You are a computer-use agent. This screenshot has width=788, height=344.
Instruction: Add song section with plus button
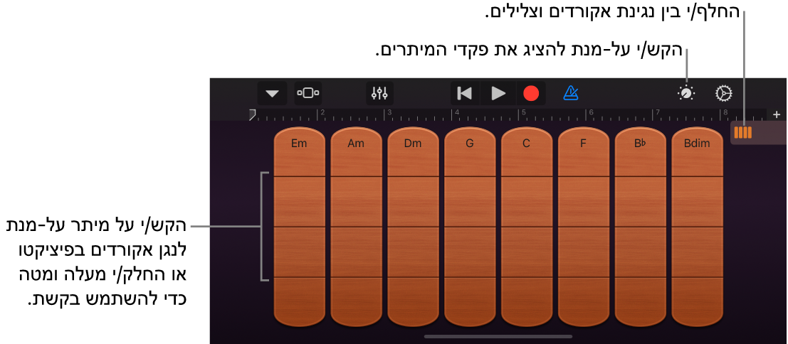click(777, 115)
